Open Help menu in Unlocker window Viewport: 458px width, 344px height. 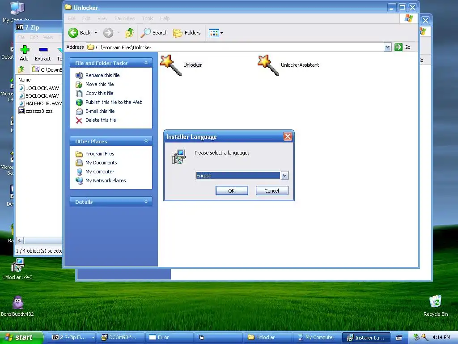click(x=165, y=18)
